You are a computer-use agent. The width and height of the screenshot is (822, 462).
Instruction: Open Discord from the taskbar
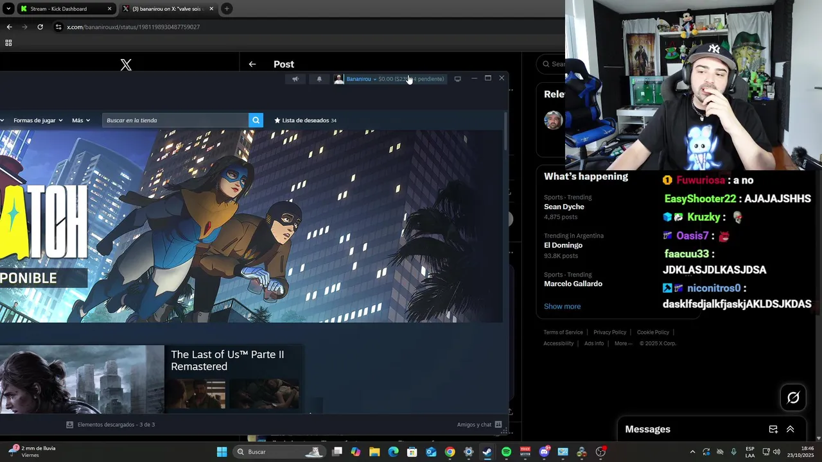pyautogui.click(x=544, y=452)
